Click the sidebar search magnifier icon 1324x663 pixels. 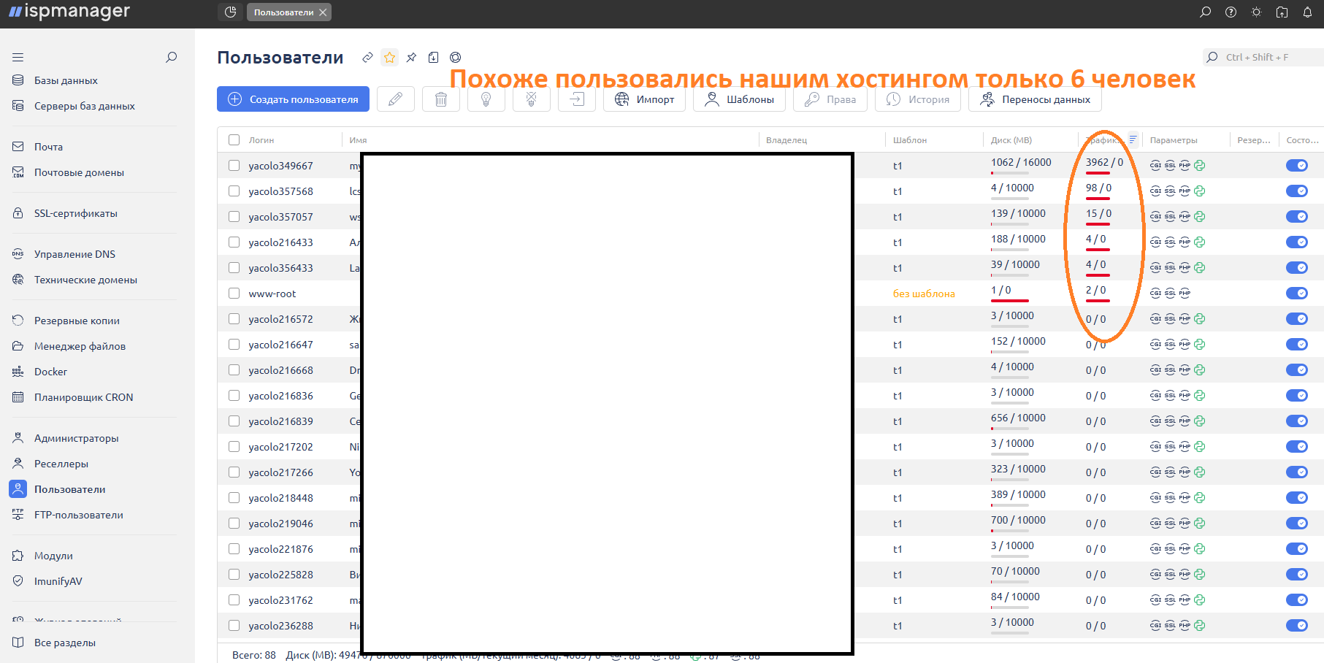(172, 57)
